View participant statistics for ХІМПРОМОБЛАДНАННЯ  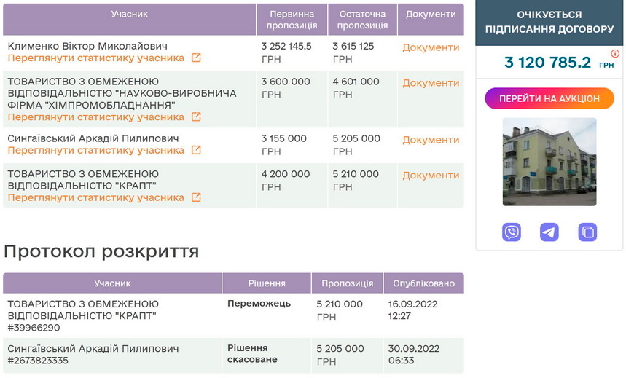pyautogui.click(x=96, y=117)
